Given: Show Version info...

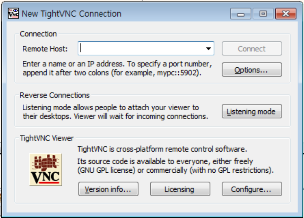Looking at the screenshot, I should pyautogui.click(x=108, y=189).
